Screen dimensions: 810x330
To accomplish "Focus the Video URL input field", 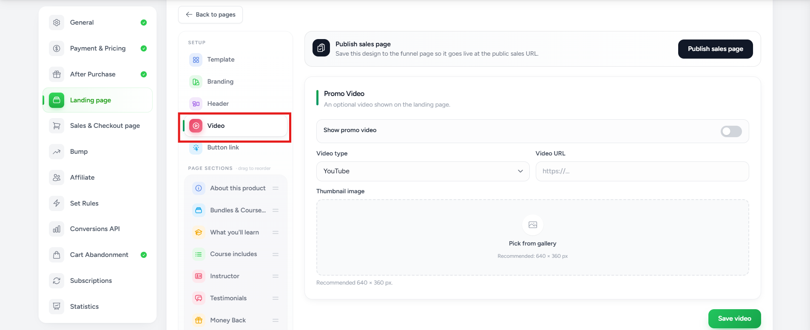I will click(x=642, y=171).
